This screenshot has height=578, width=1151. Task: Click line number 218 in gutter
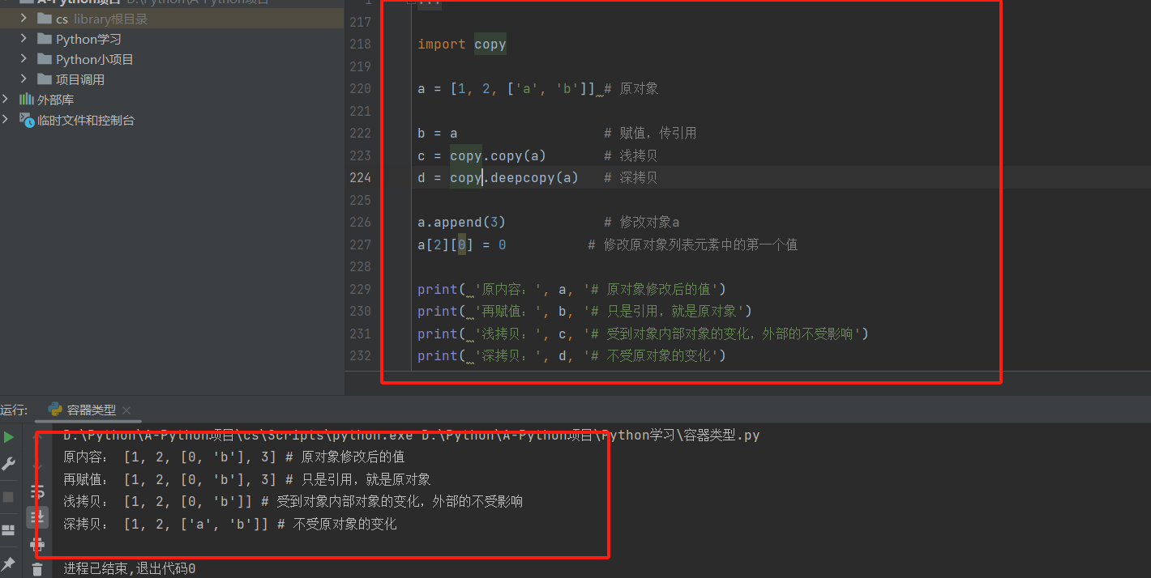coord(360,44)
